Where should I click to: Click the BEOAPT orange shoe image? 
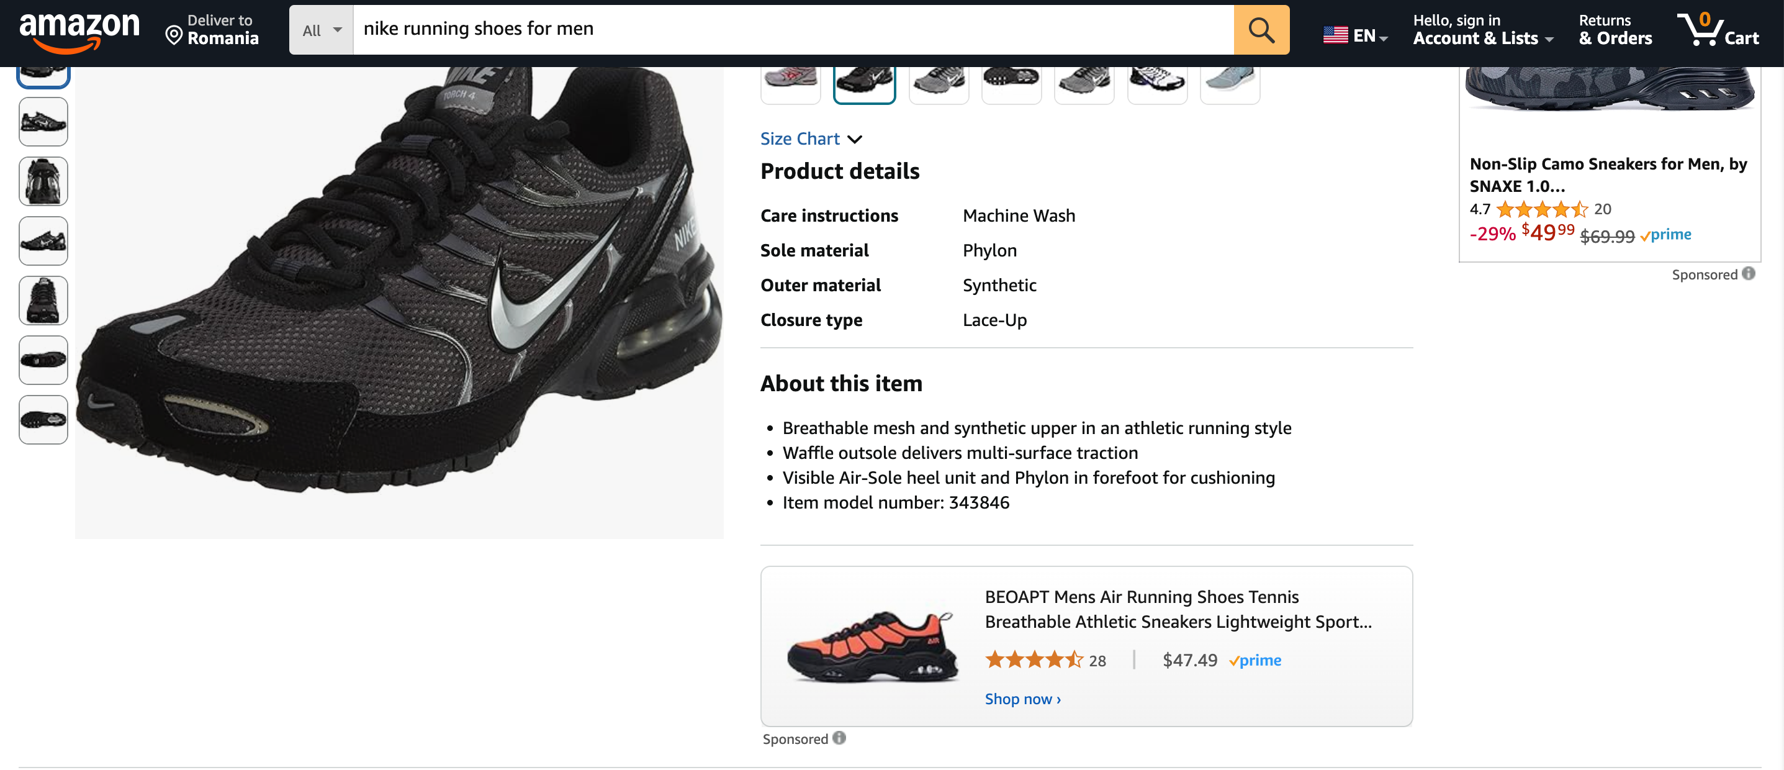(x=873, y=647)
